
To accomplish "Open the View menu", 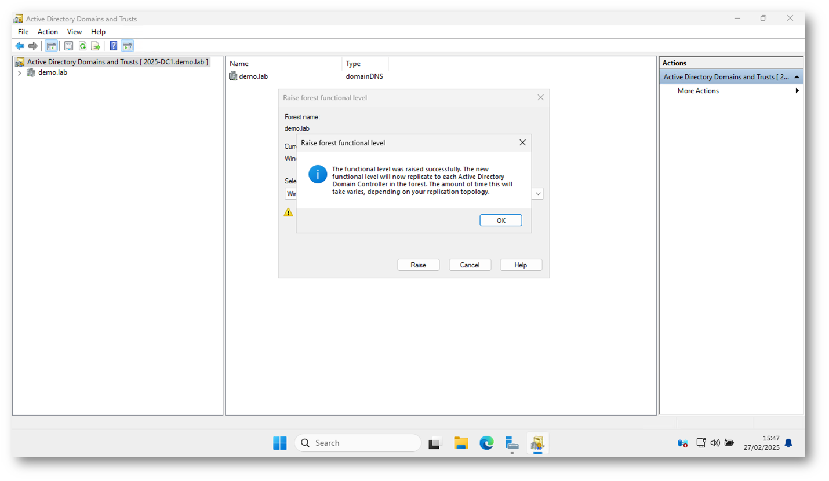I will pos(74,32).
